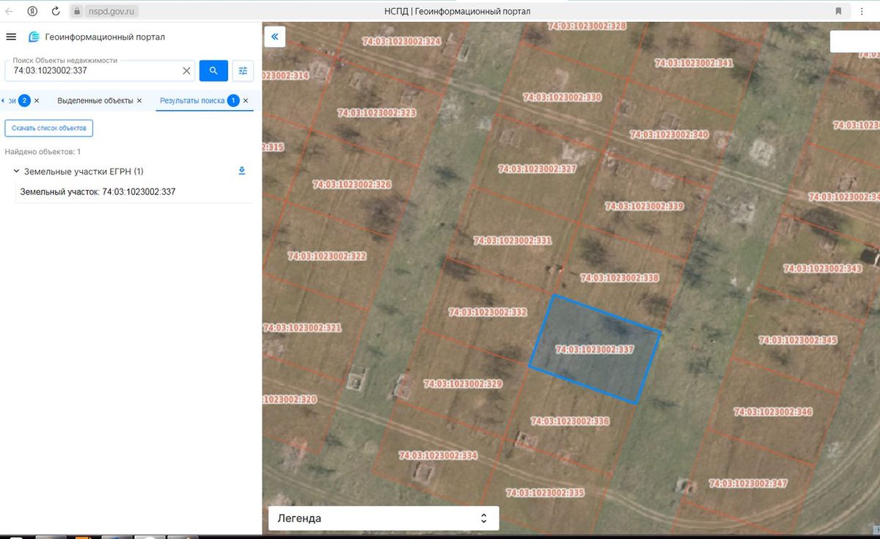Close the partially hidden tab with badge 2

tap(37, 100)
